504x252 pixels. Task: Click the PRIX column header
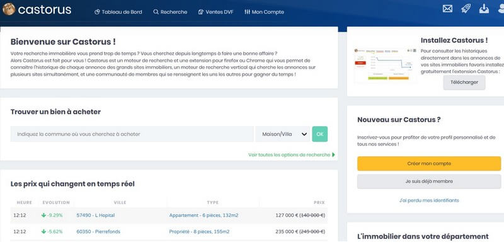(x=319, y=202)
